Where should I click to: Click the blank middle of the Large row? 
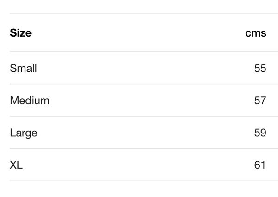(139, 133)
